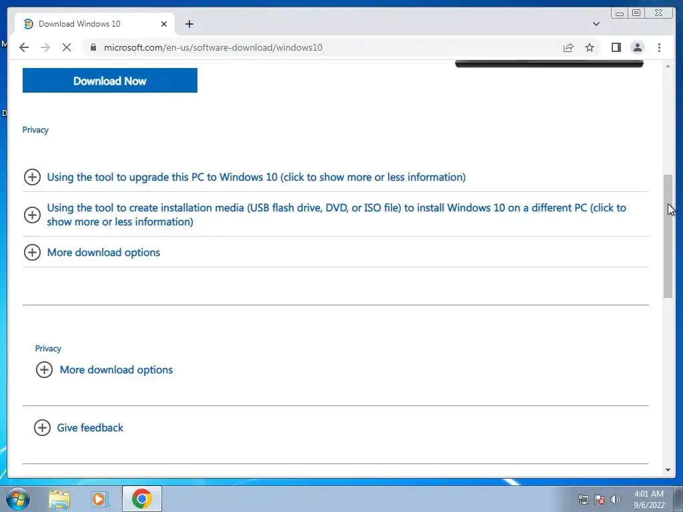Open Chrome's side panel icon
This screenshot has width=683, height=512.
pyautogui.click(x=616, y=47)
